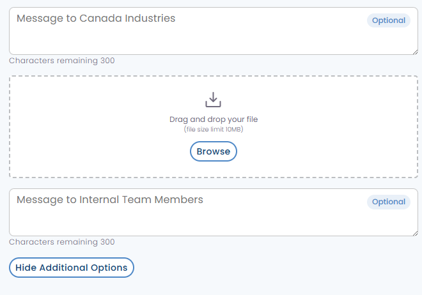The image size is (422, 295).
Task: Click the "Message to Internal Team Members" placeholder
Action: (110, 200)
